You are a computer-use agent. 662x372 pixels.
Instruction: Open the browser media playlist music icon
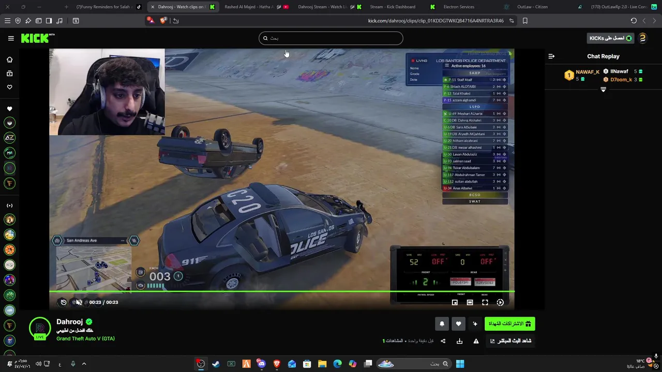[59, 21]
